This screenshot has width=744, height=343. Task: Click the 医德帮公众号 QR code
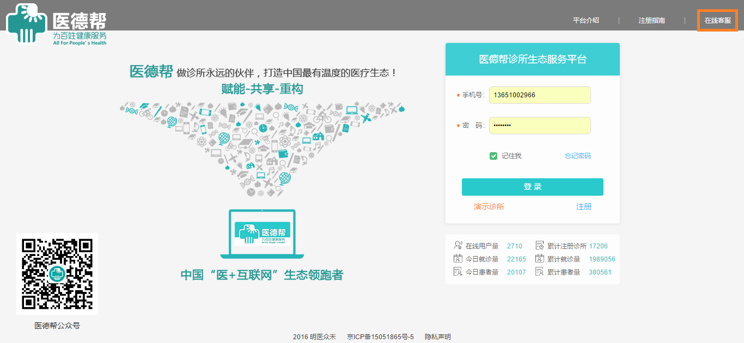[57, 274]
